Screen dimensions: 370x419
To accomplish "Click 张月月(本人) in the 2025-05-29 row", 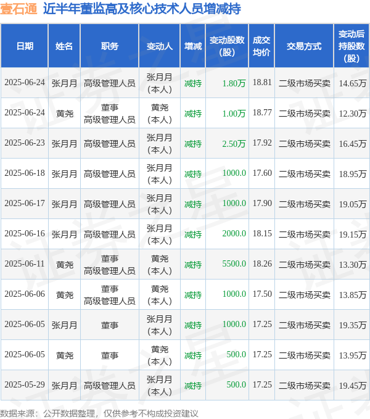I will tap(159, 385).
